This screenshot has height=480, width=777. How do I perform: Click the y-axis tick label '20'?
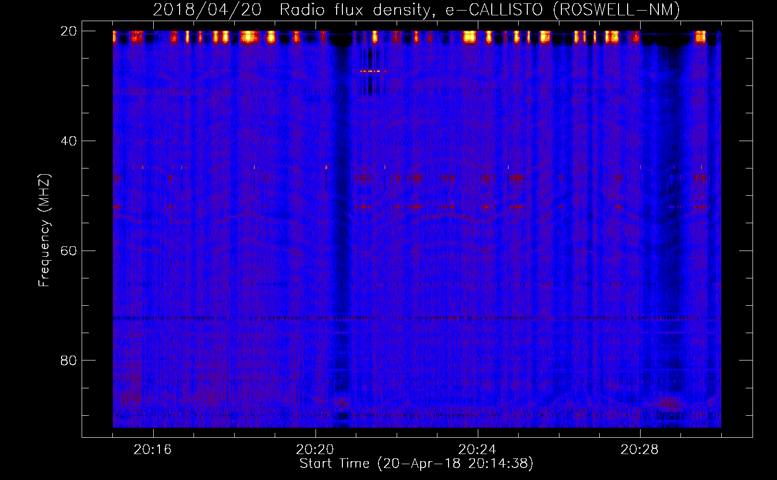pos(69,31)
